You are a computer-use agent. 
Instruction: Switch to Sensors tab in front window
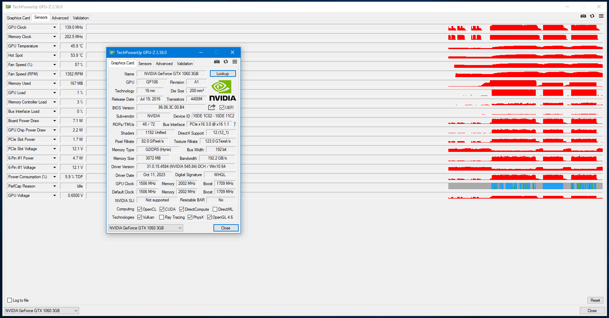145,64
